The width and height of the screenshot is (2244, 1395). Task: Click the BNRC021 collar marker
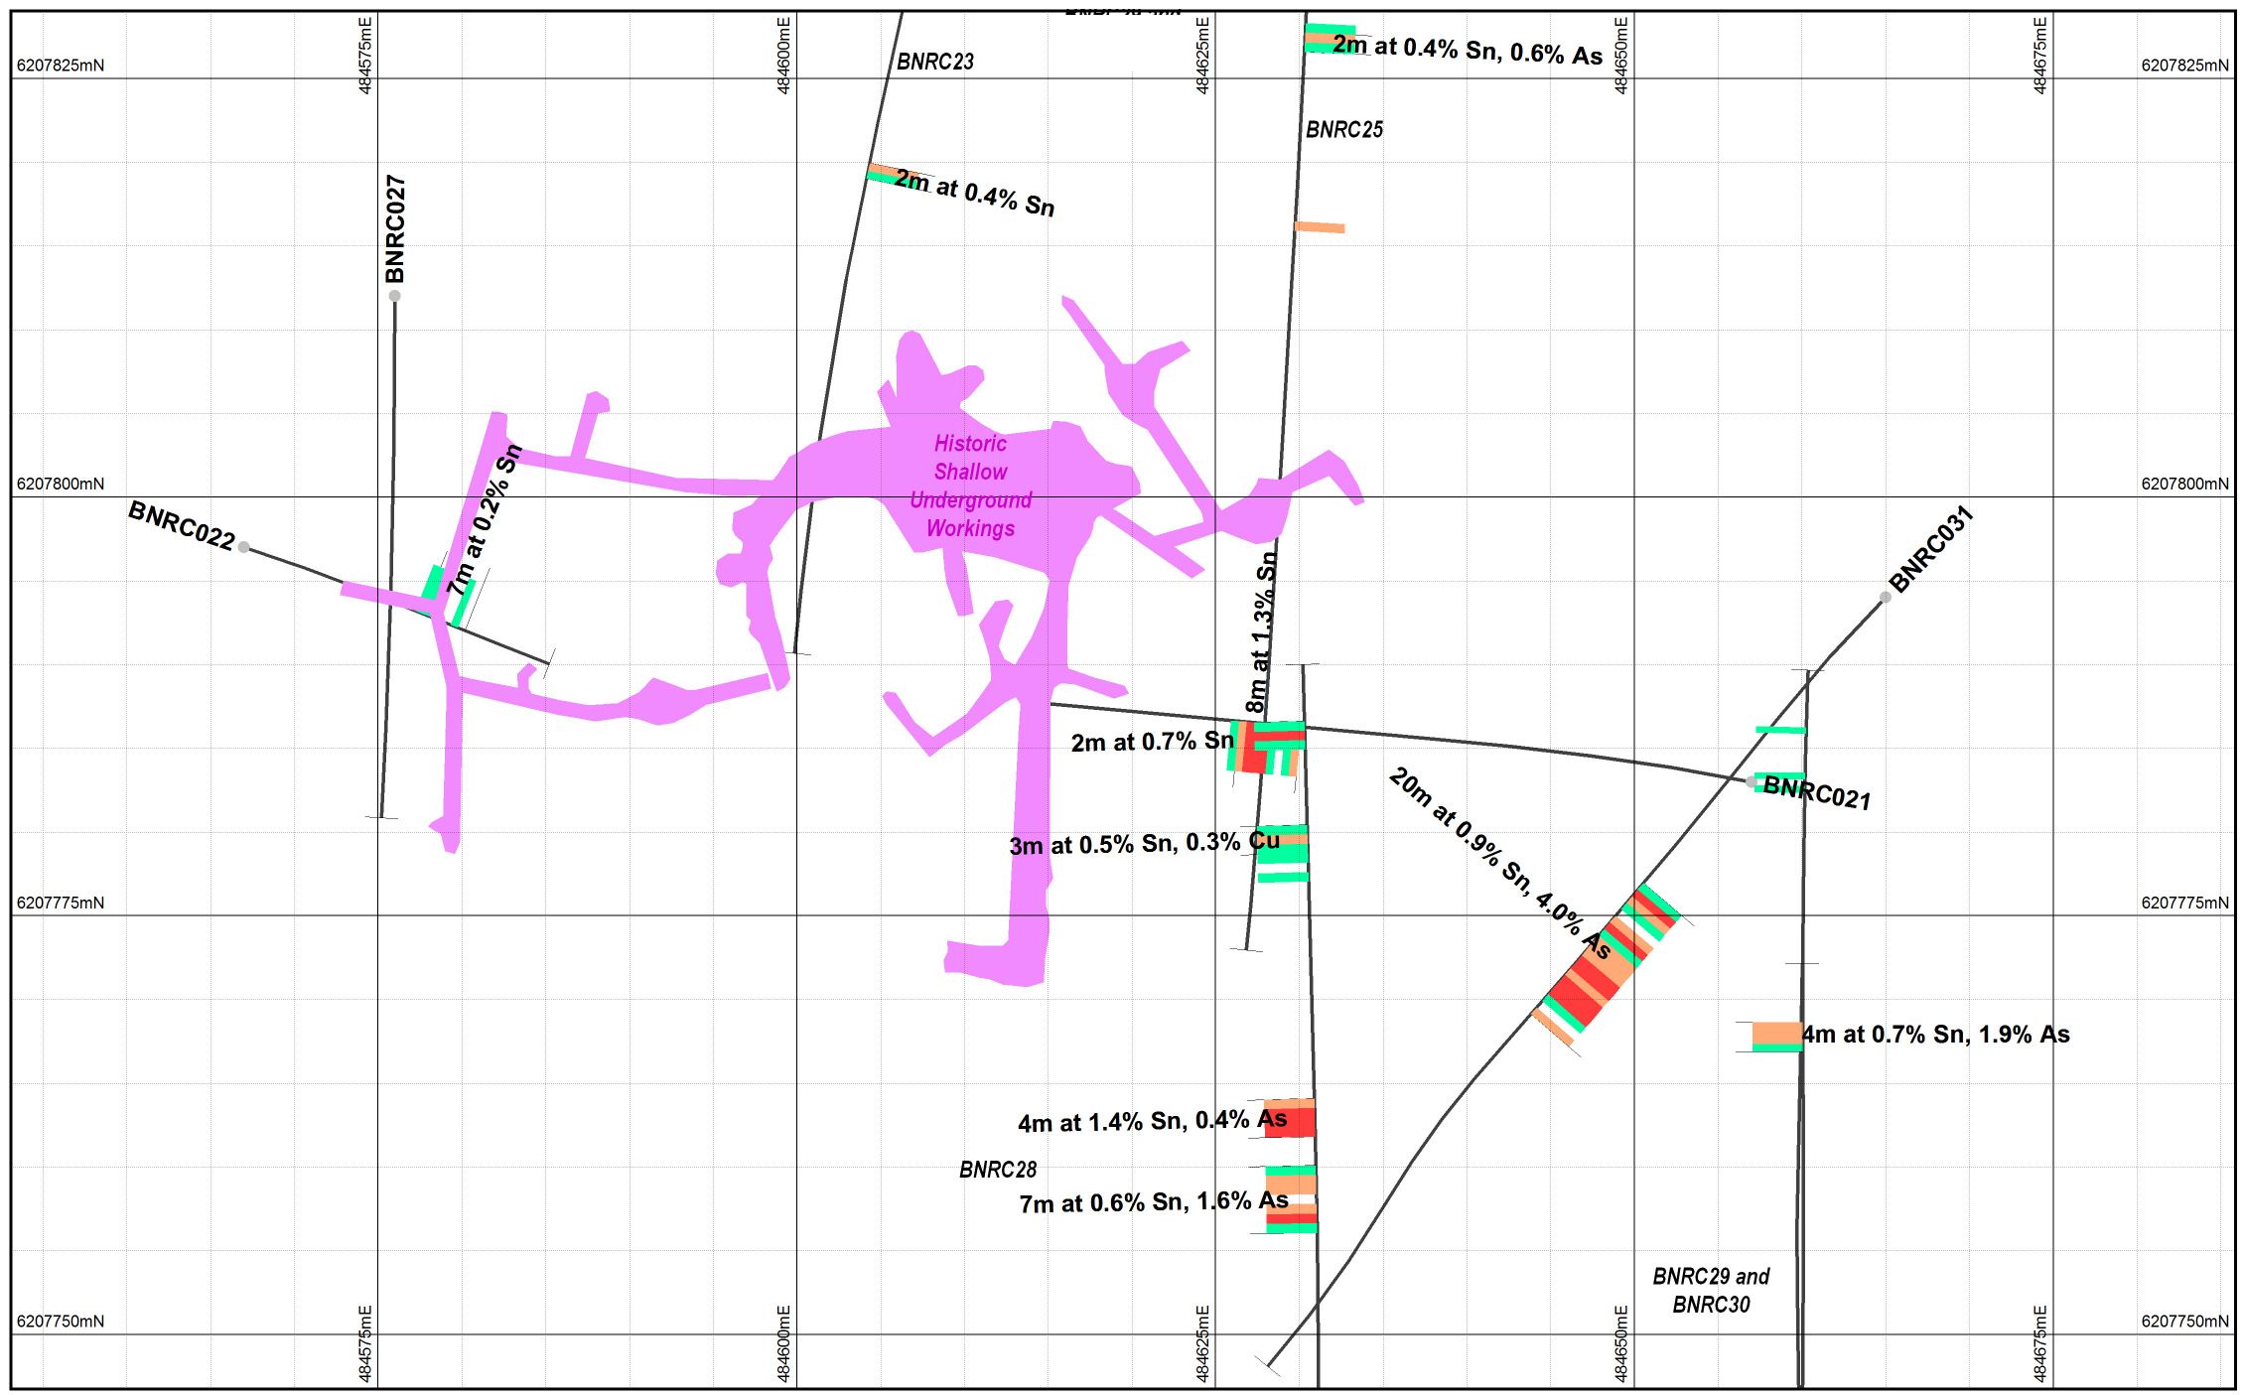[1752, 782]
